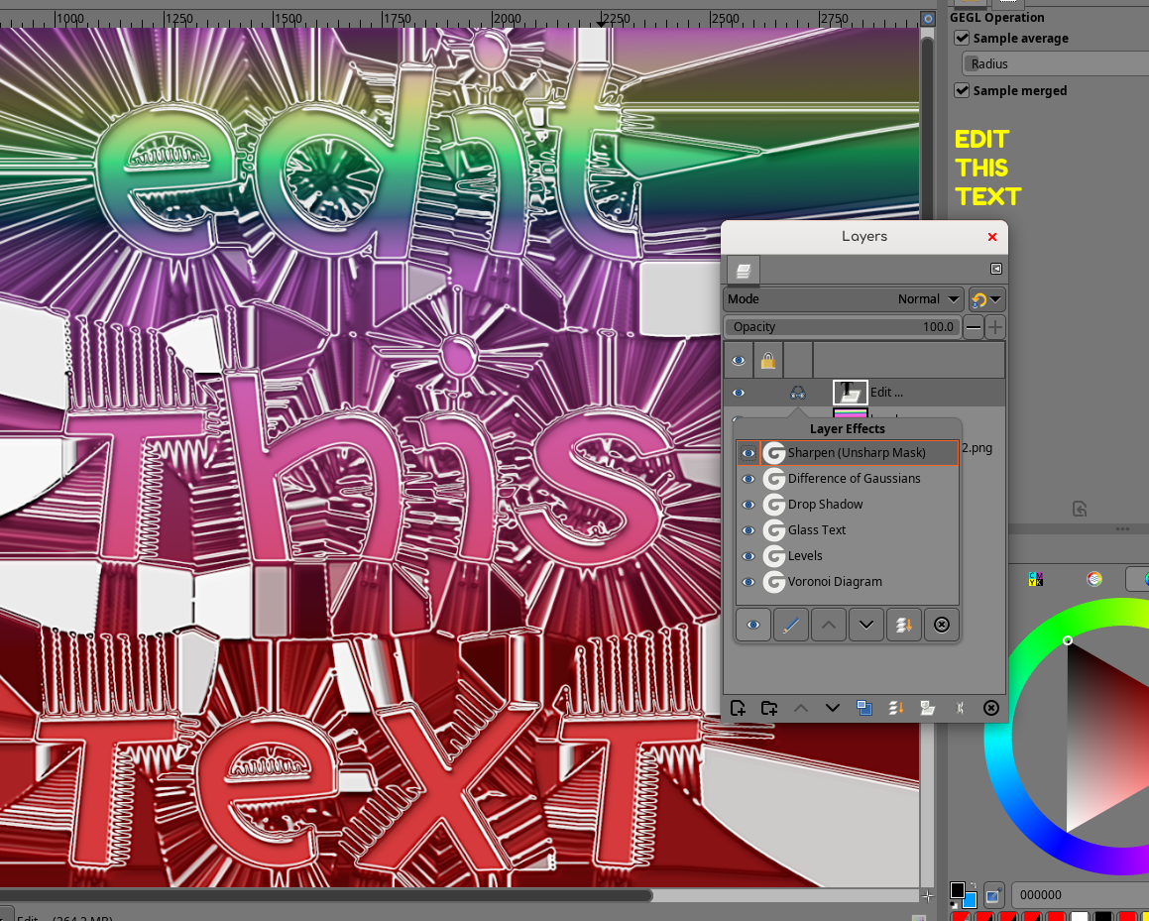The image size is (1149, 921).
Task: Select the Levels effect row
Action: (847, 555)
